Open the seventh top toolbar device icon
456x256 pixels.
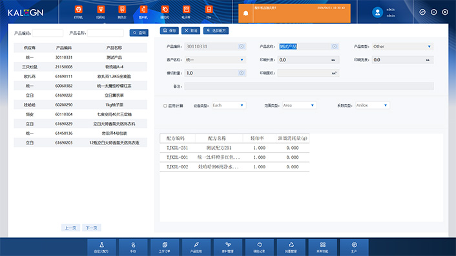click(x=209, y=12)
